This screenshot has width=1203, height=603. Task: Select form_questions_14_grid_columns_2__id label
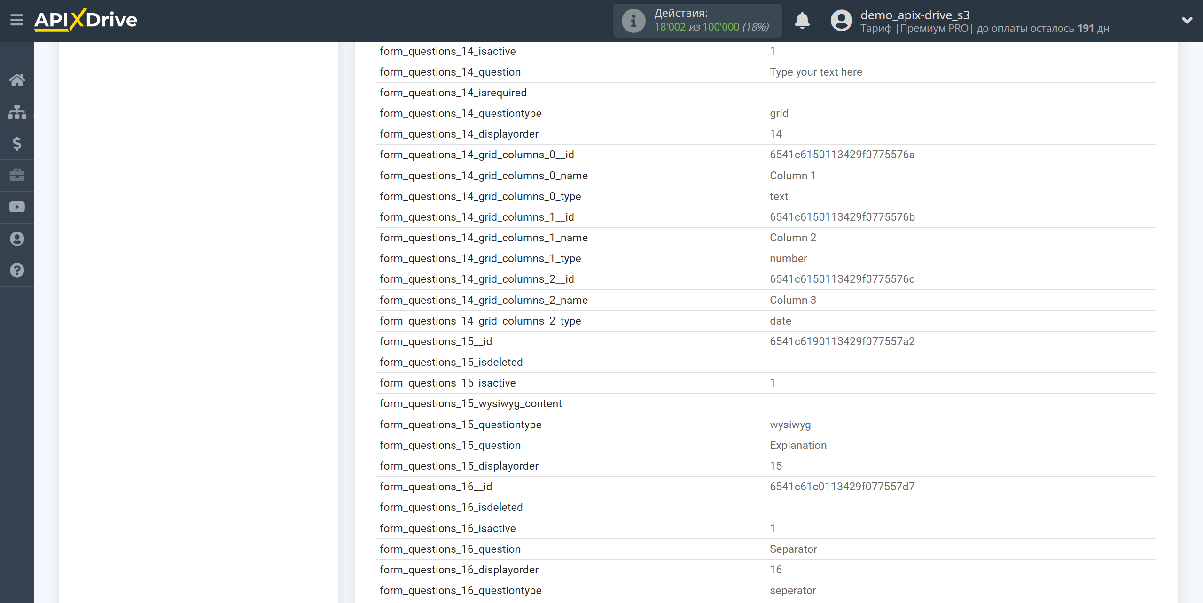click(x=477, y=279)
